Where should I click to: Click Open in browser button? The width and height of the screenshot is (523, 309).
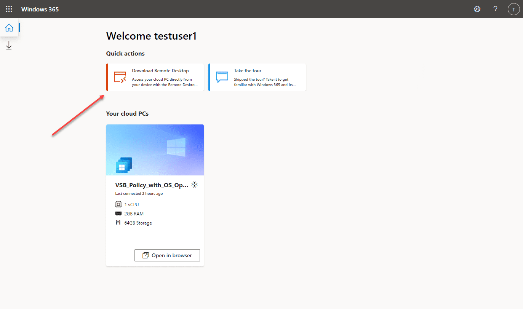167,255
